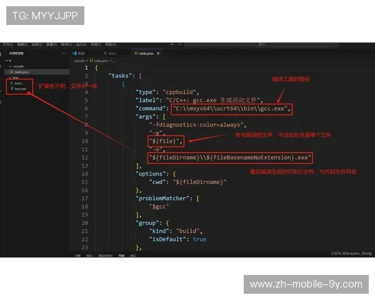375x300 pixels.
Task: Open the 运行(R) menu in menu bar
Action: [x=79, y=44]
